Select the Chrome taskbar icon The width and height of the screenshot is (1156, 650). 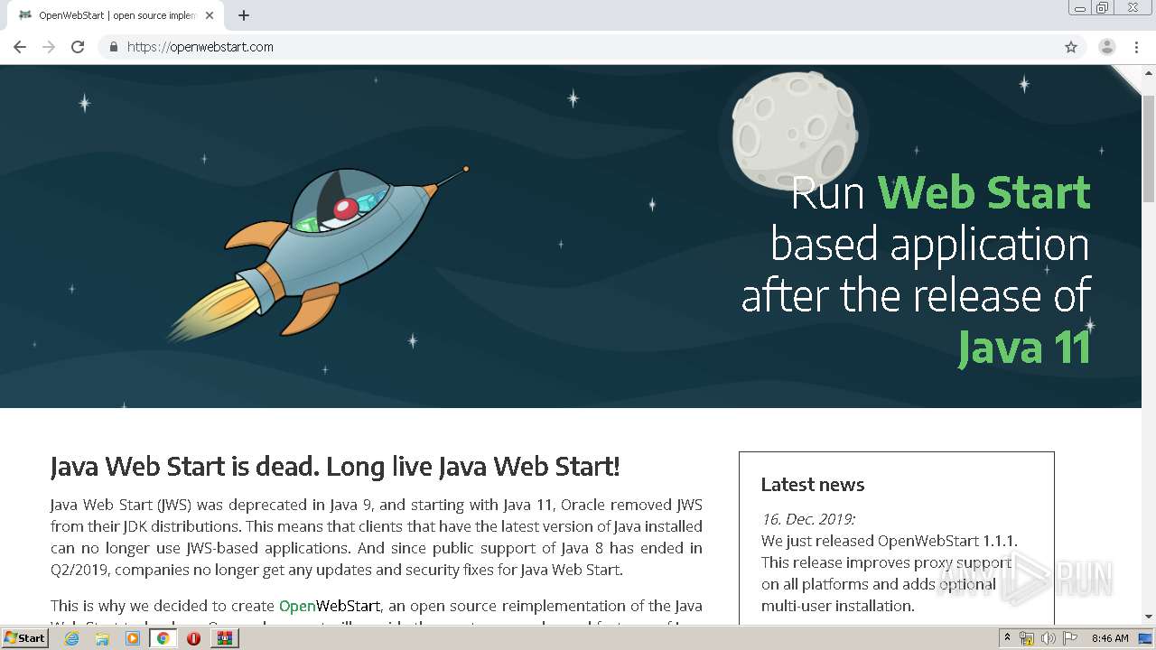(163, 638)
